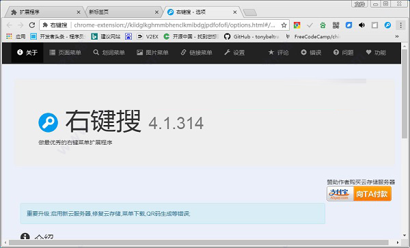Click the blue magnifier 右键搜 extension icon
Screen dimensions: 410x248
[x=387, y=25]
